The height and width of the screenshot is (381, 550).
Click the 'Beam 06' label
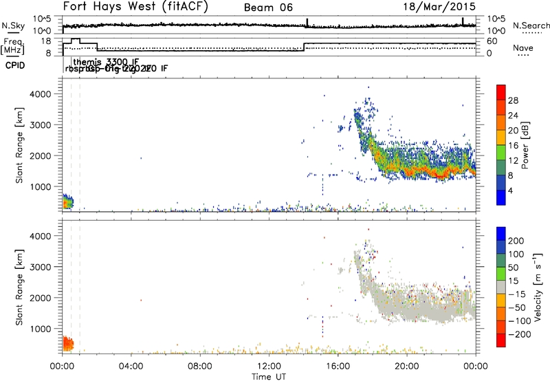(268, 8)
